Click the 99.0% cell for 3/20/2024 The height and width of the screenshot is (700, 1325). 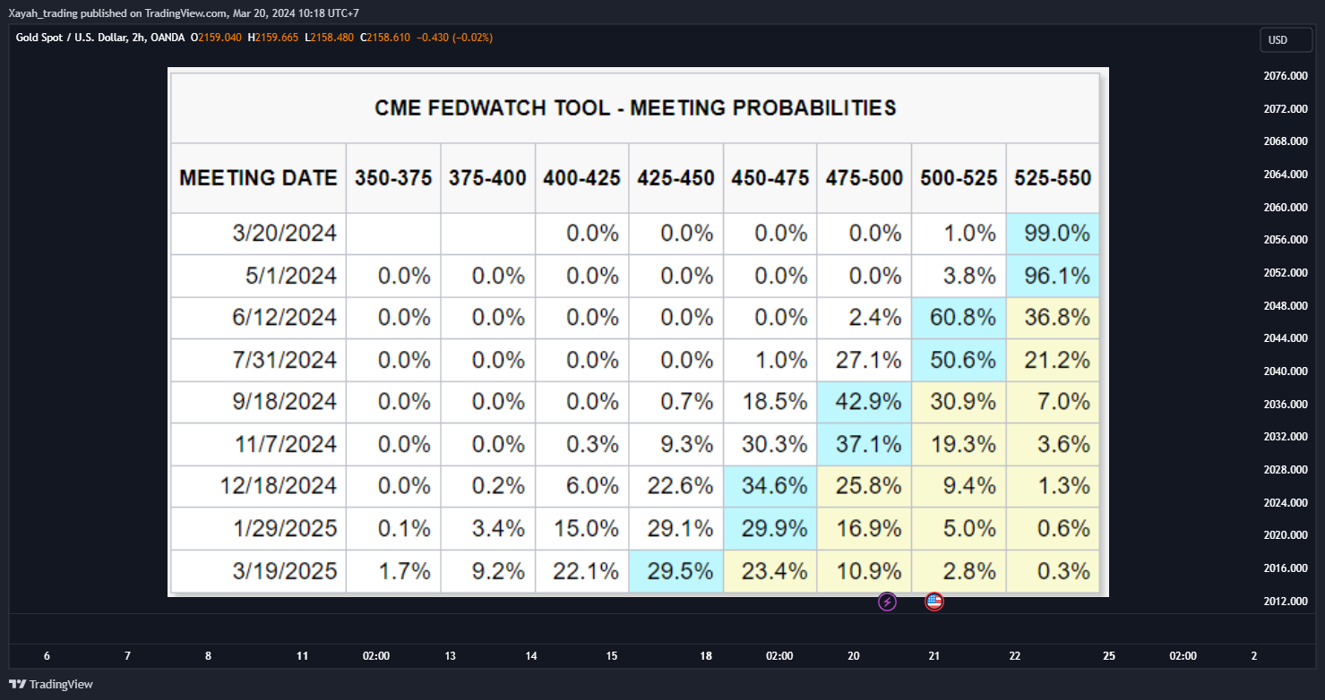1053,234
